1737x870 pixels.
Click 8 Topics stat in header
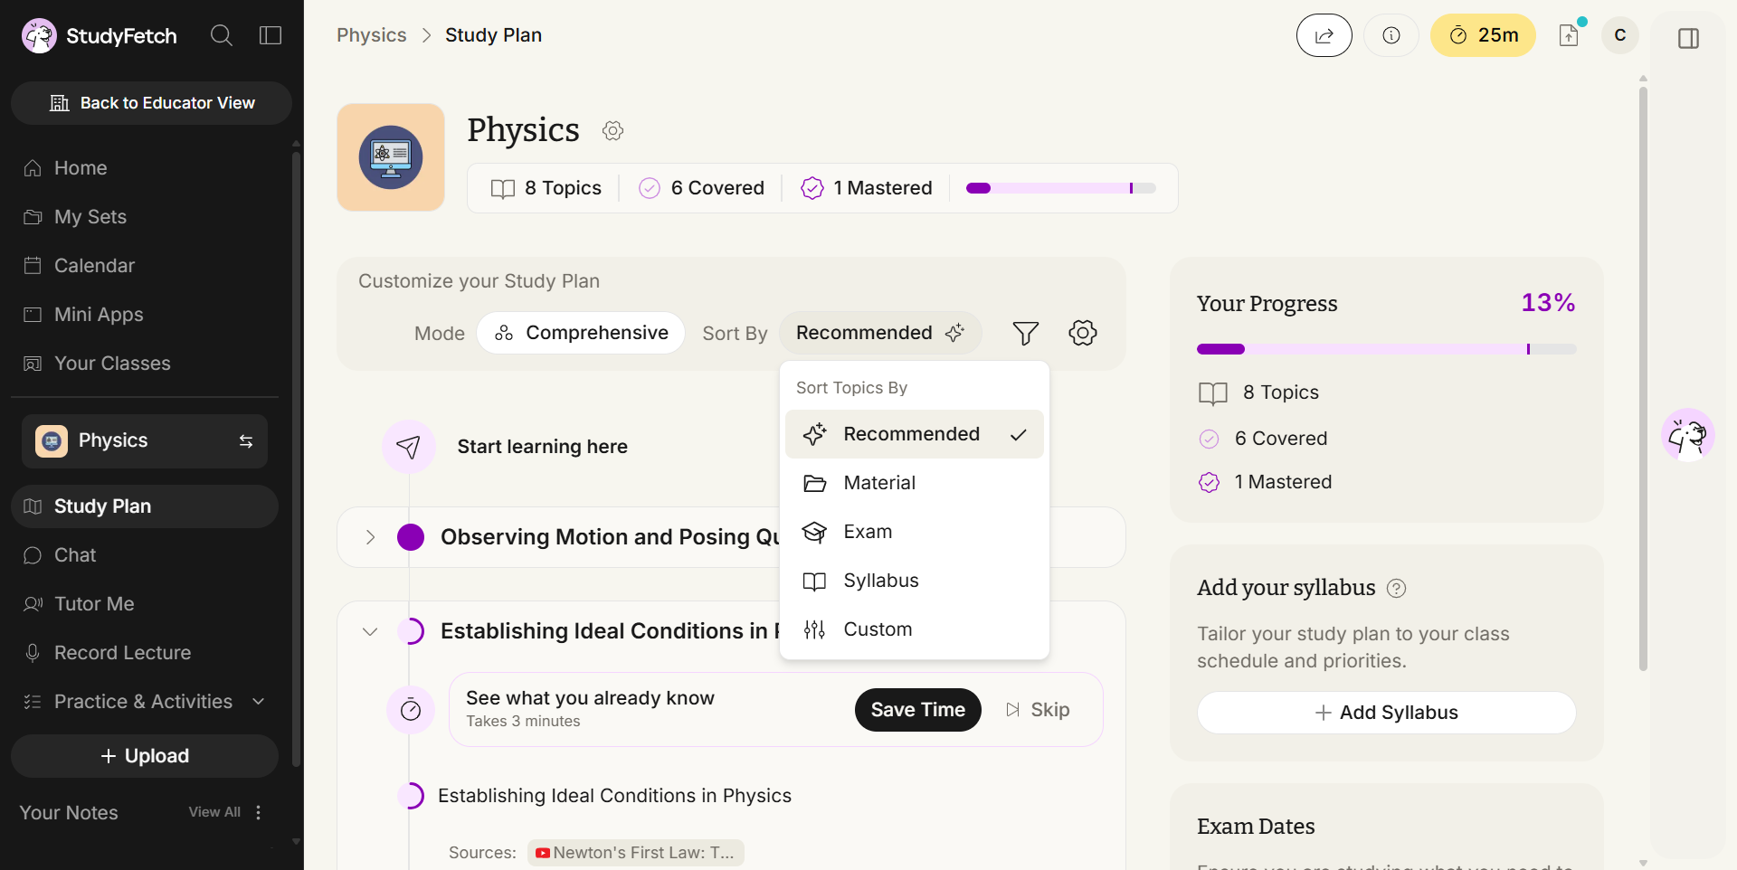pyautogui.click(x=546, y=188)
